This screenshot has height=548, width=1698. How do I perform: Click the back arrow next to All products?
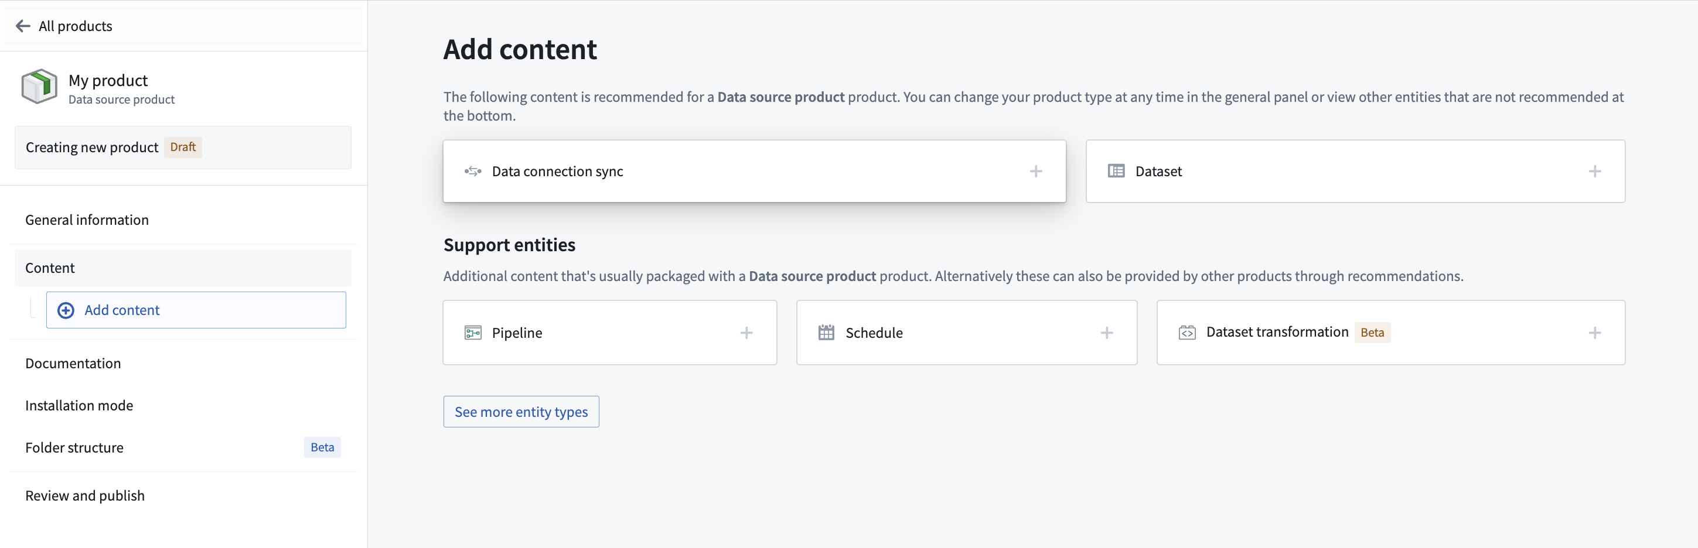pyautogui.click(x=23, y=26)
